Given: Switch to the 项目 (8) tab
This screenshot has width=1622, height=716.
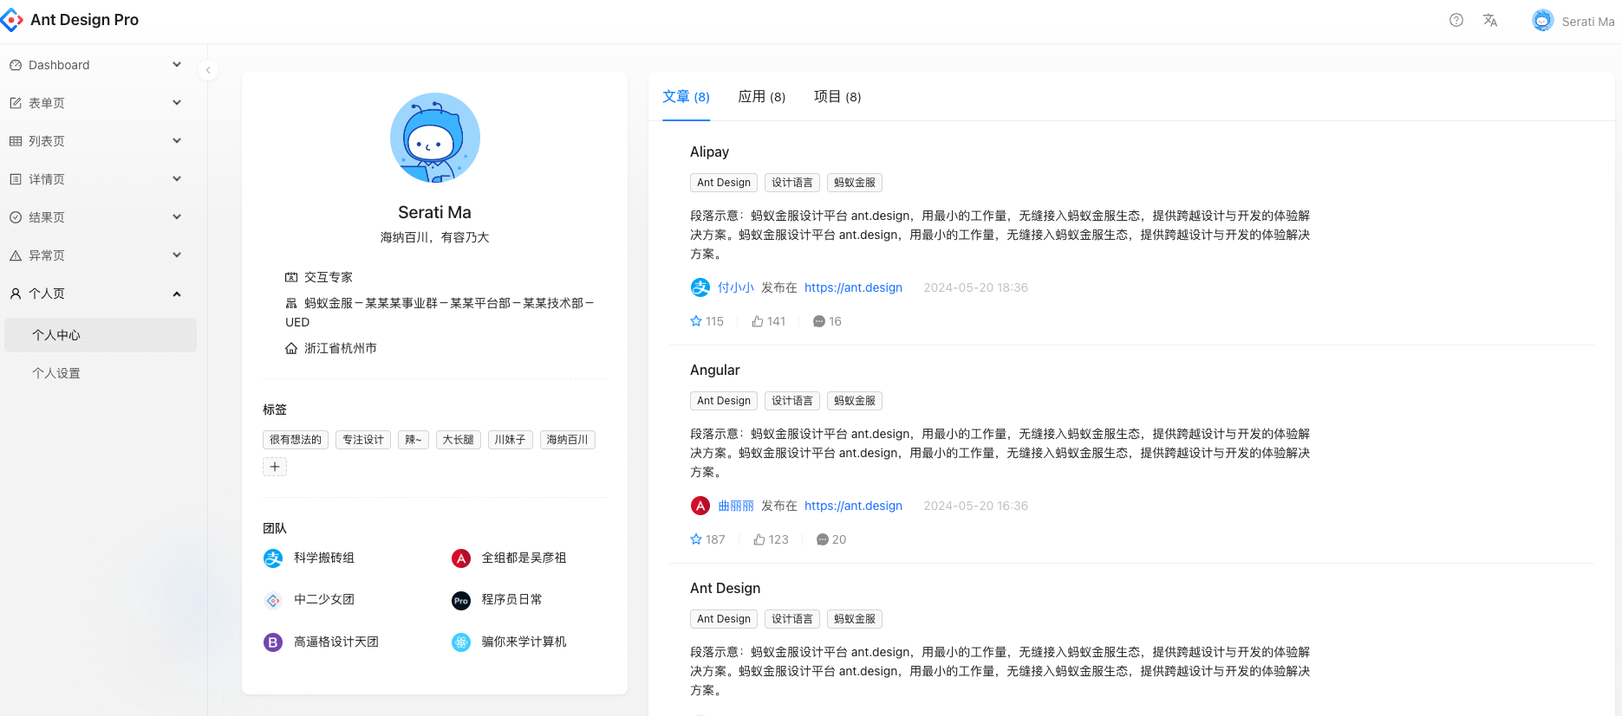Looking at the screenshot, I should (837, 97).
